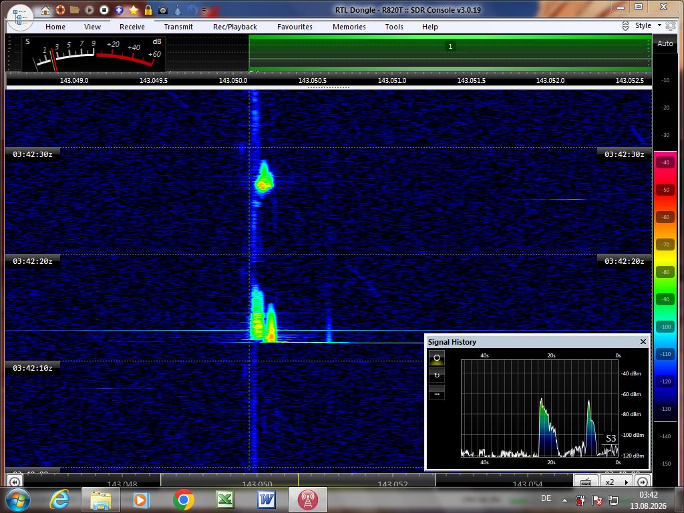Click 143.051.0 on the frequency scale
Screen dimensions: 684x513
click(x=391, y=80)
